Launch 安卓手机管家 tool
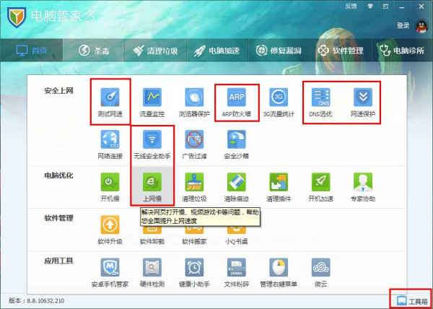The image size is (433, 309). [110, 273]
